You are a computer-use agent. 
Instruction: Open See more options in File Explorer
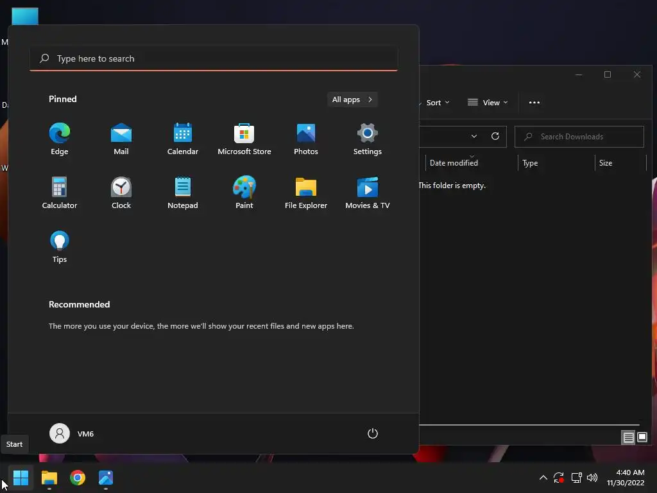(x=534, y=103)
